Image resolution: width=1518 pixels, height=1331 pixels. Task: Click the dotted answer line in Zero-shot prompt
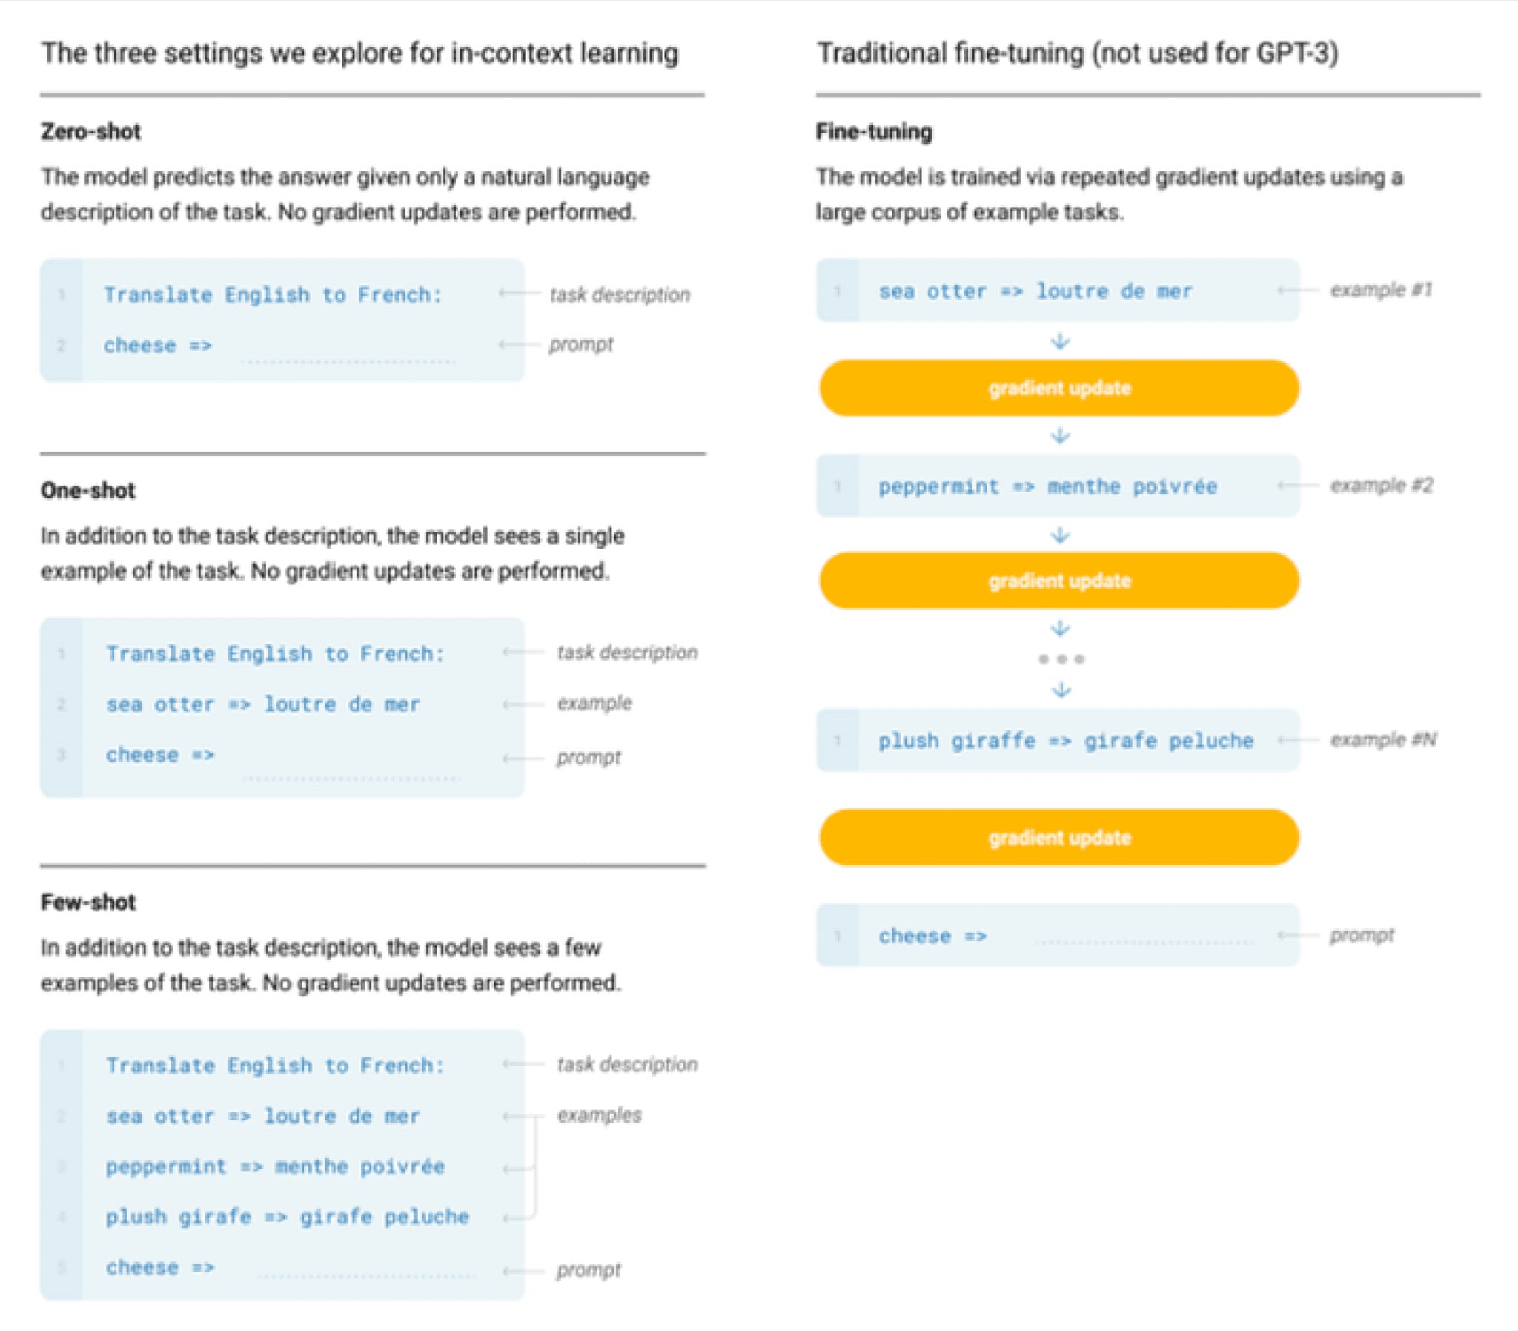coord(349,362)
